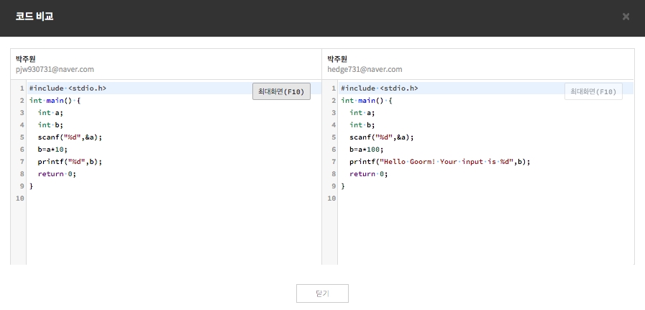Image resolution: width=645 pixels, height=310 pixels.
Task: Close the 코드 비교 dialog with the X
Action: tap(626, 17)
